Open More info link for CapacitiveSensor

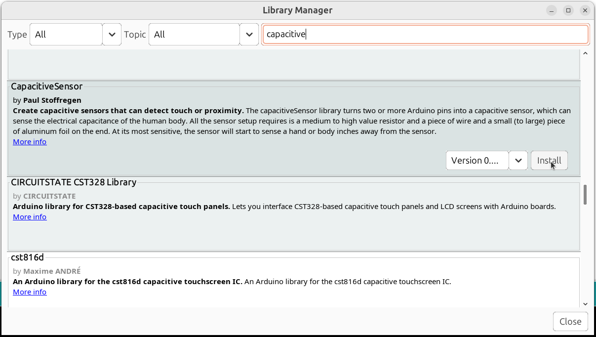tap(30, 142)
